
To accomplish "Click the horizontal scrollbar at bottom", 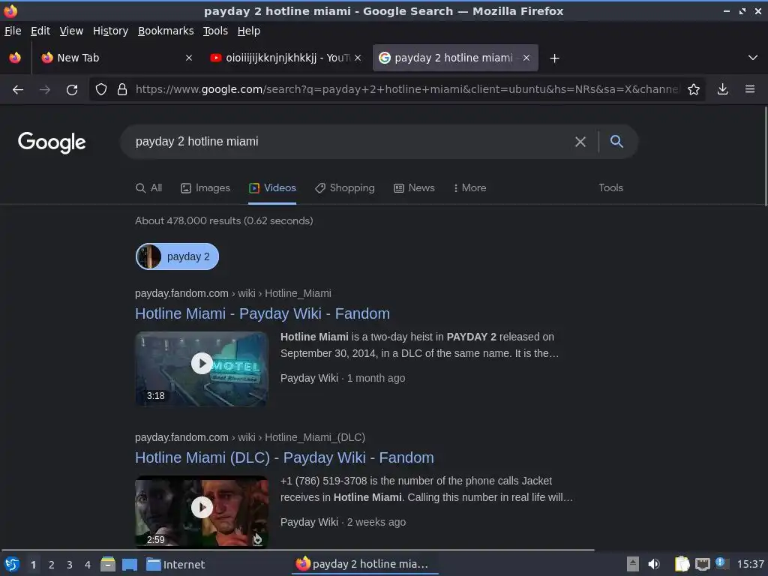I will pos(298,550).
